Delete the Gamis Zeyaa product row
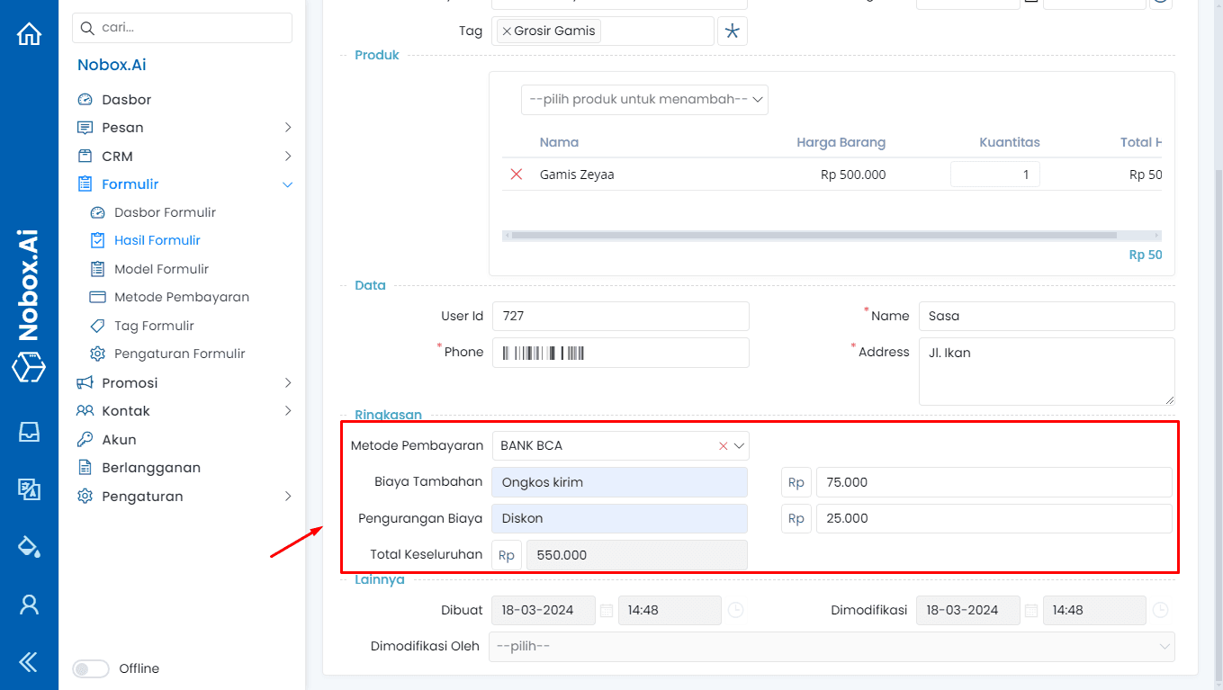1223x690 pixels. [x=516, y=175]
